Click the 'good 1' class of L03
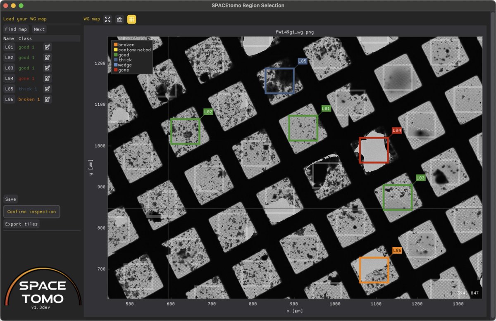 pyautogui.click(x=26, y=68)
